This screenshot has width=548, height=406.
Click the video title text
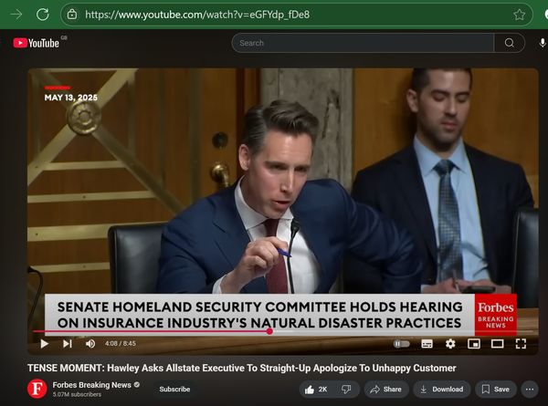click(242, 368)
